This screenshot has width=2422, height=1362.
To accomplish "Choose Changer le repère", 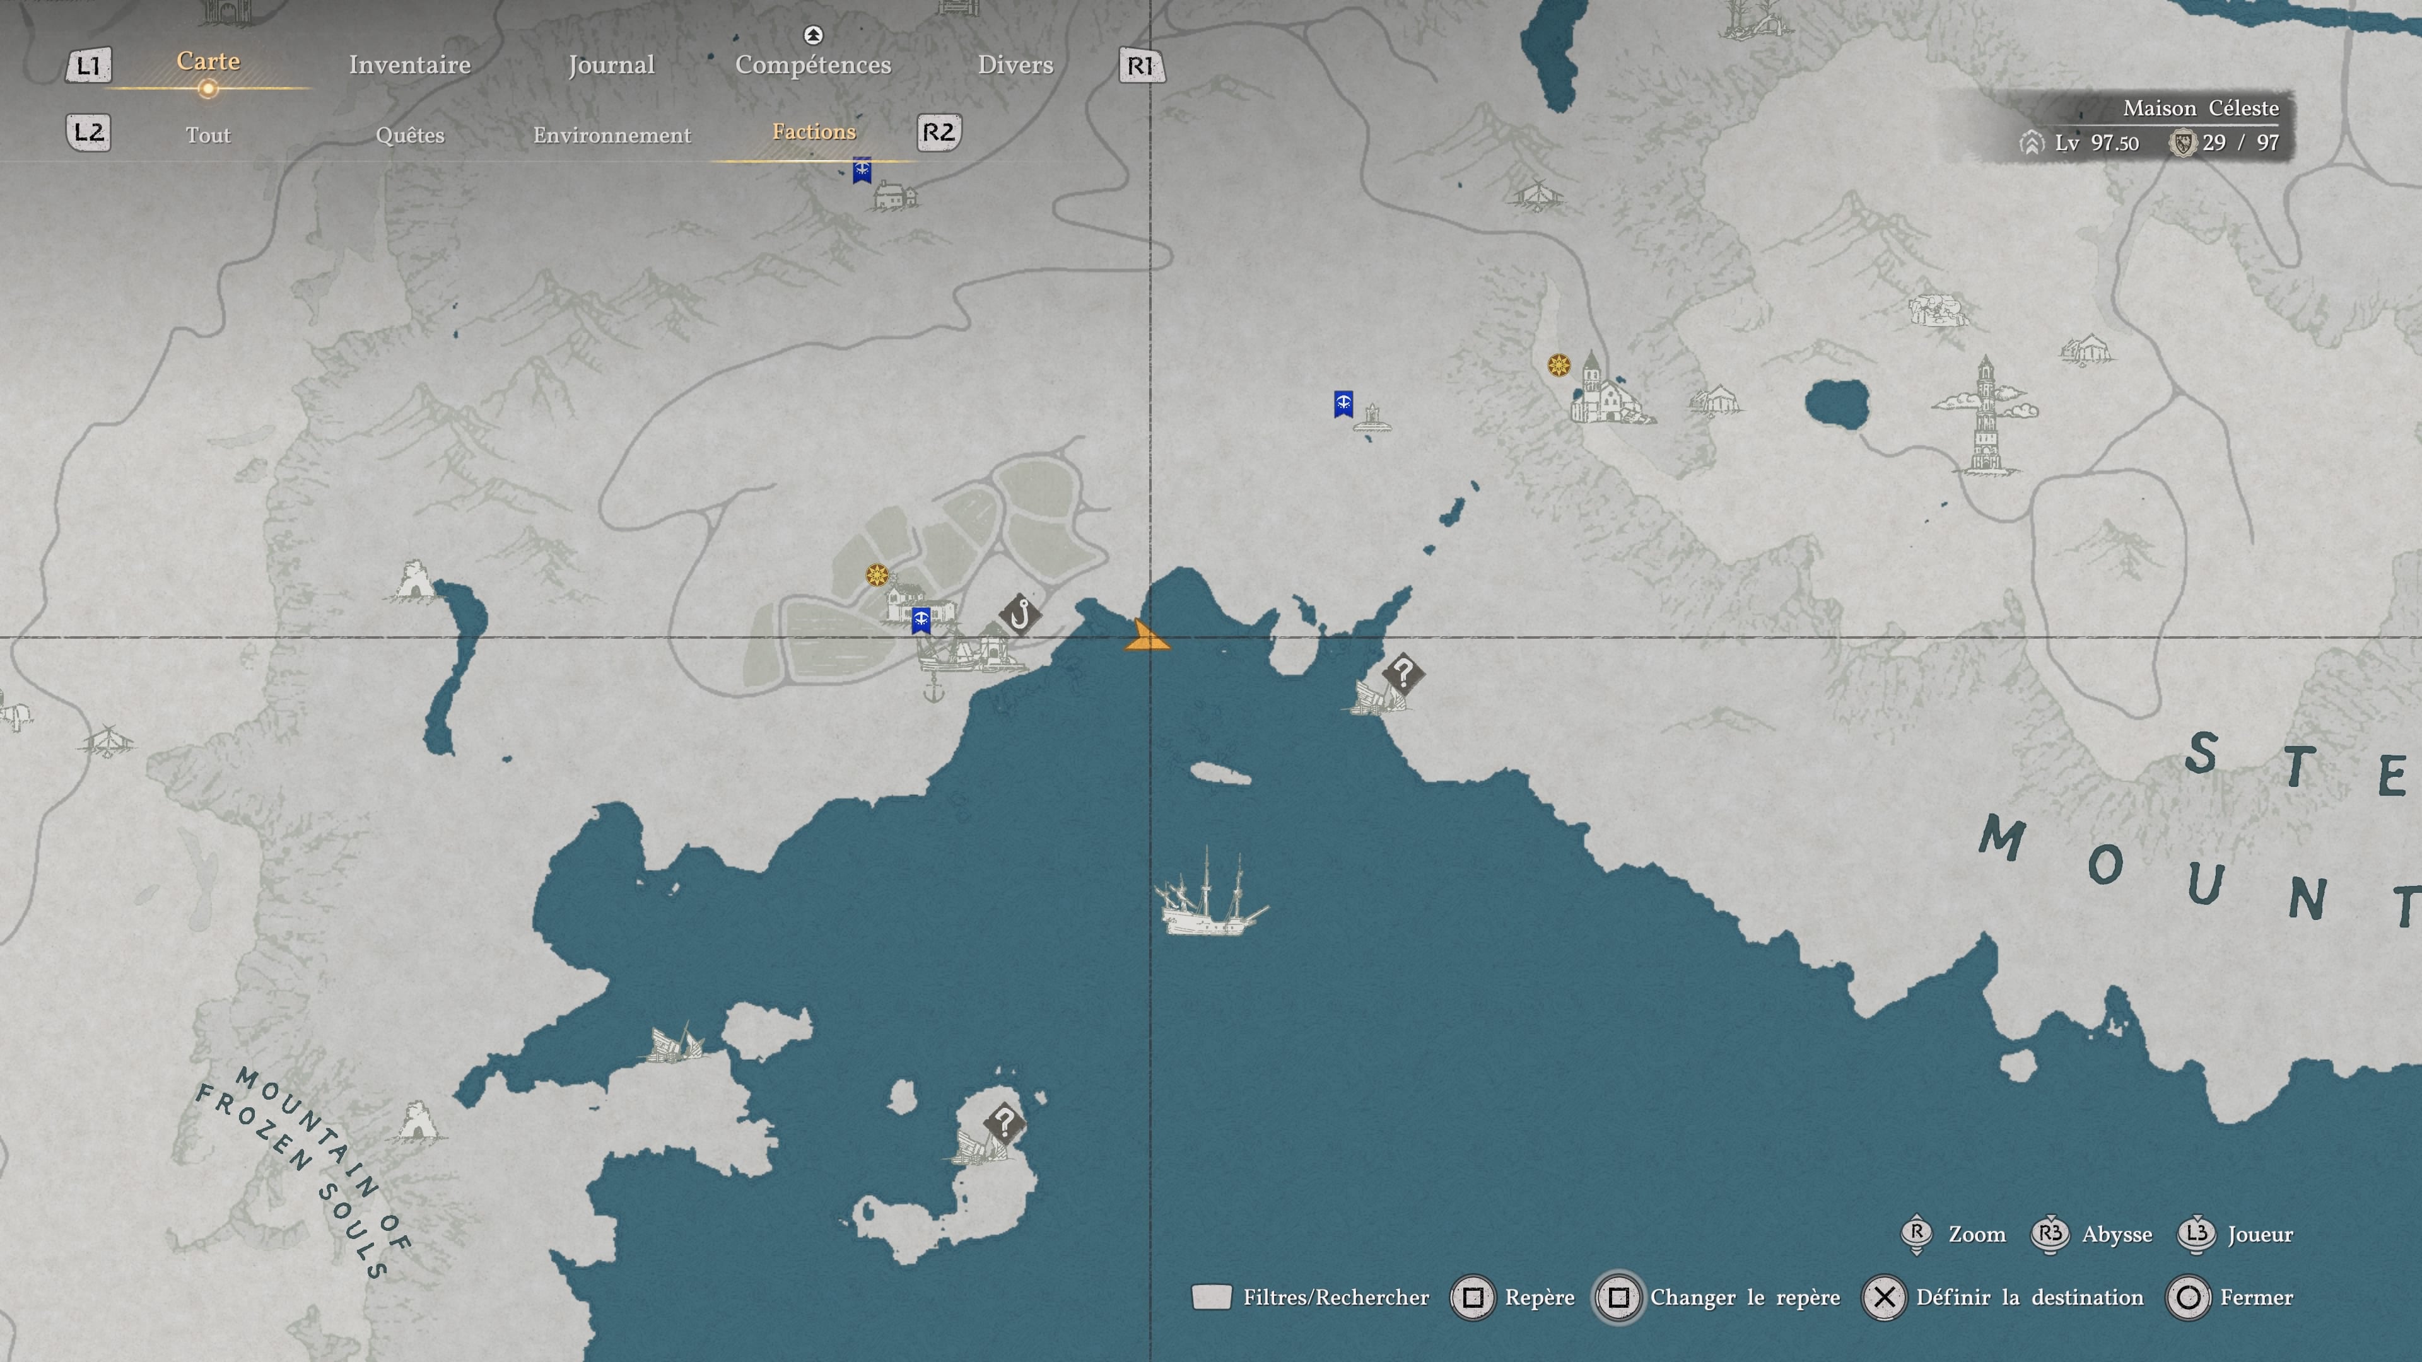I will [x=1717, y=1297].
